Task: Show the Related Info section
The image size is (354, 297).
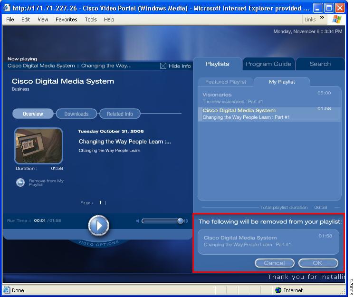Action: click(x=120, y=114)
